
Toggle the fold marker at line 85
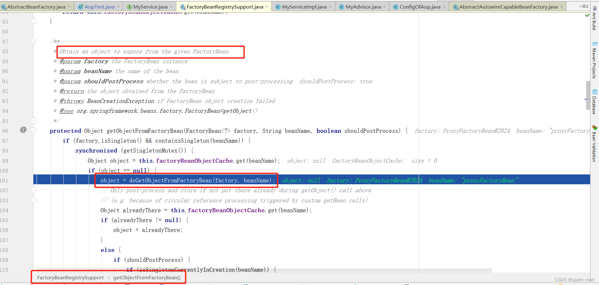pos(33,21)
